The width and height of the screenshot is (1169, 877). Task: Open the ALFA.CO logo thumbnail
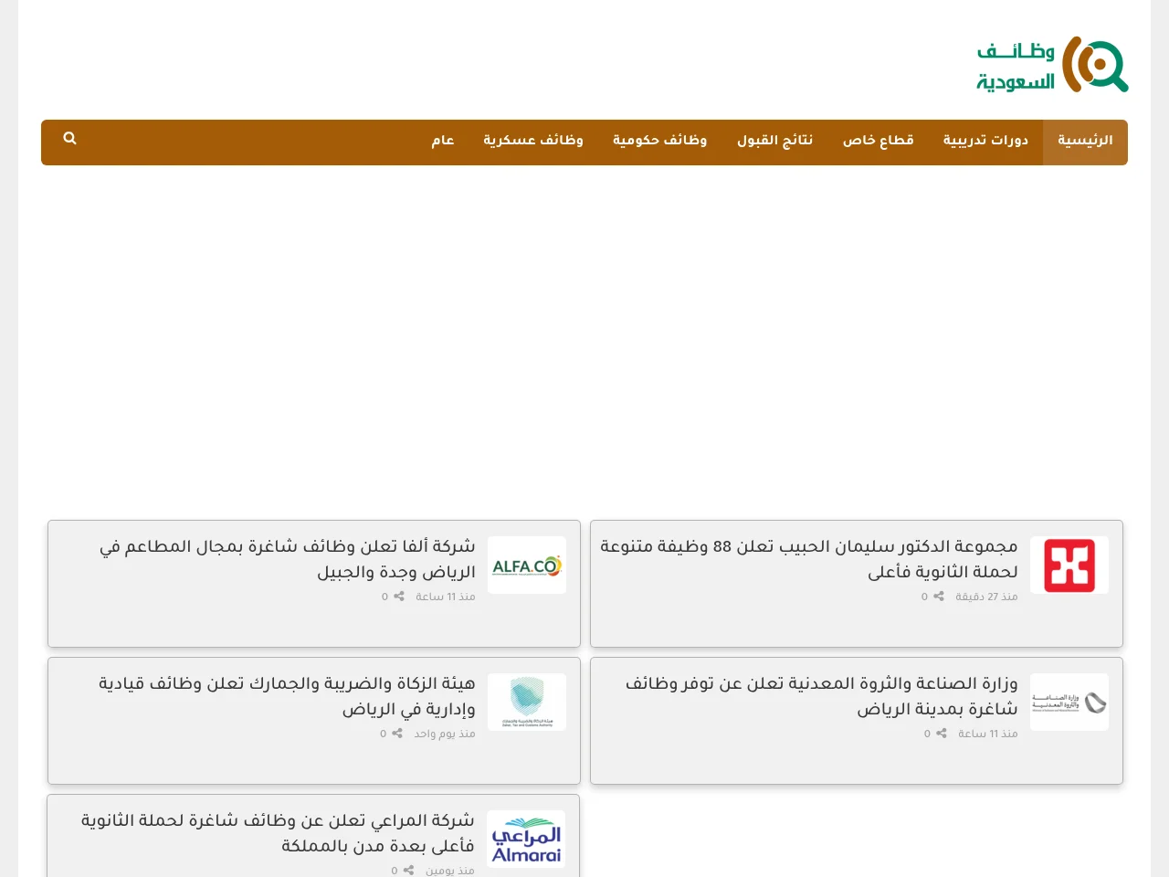(x=527, y=565)
